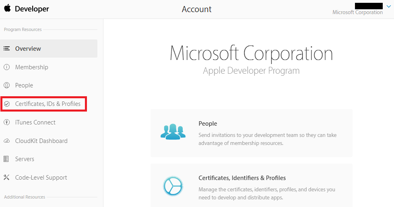Image resolution: width=394 pixels, height=207 pixels.
Task: Click the Certificates gear wheel icon
Action: tap(173, 186)
